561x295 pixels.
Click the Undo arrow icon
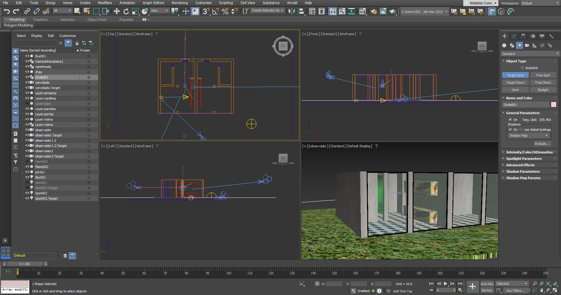pyautogui.click(x=6, y=11)
